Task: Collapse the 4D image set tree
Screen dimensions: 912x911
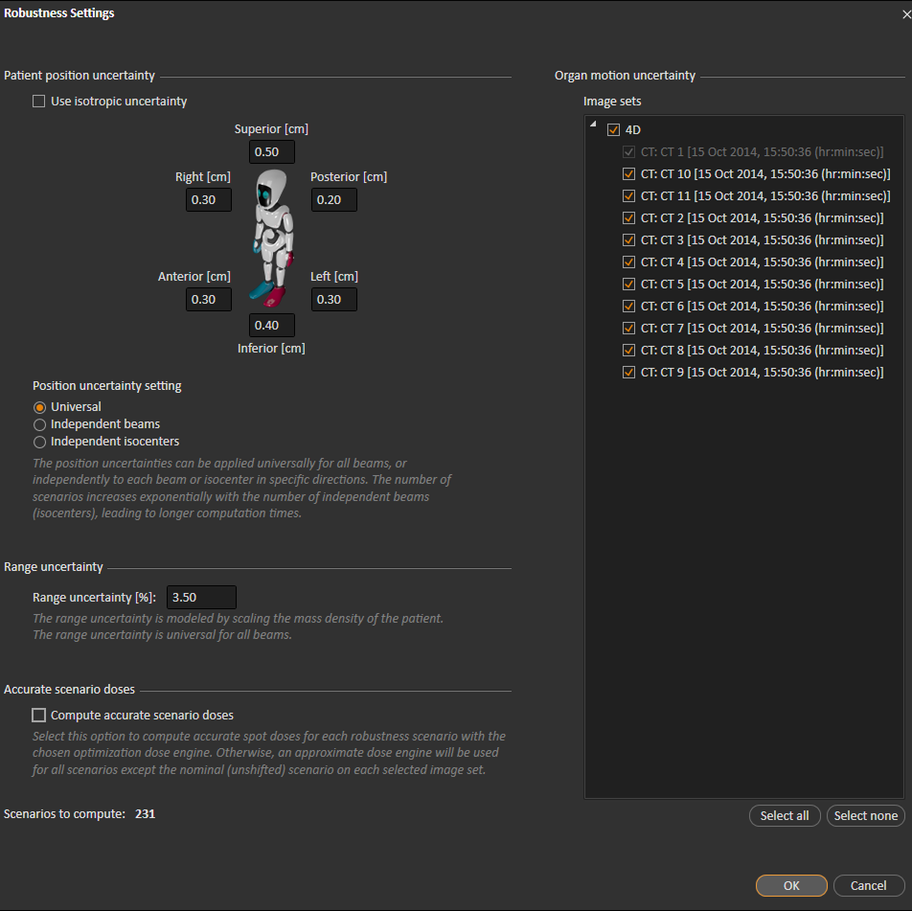Action: tap(593, 125)
